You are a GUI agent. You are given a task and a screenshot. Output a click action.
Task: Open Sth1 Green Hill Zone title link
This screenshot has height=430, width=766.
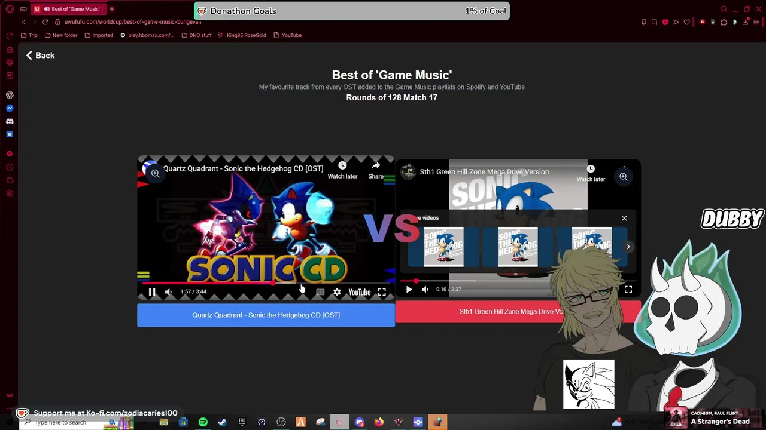point(484,172)
